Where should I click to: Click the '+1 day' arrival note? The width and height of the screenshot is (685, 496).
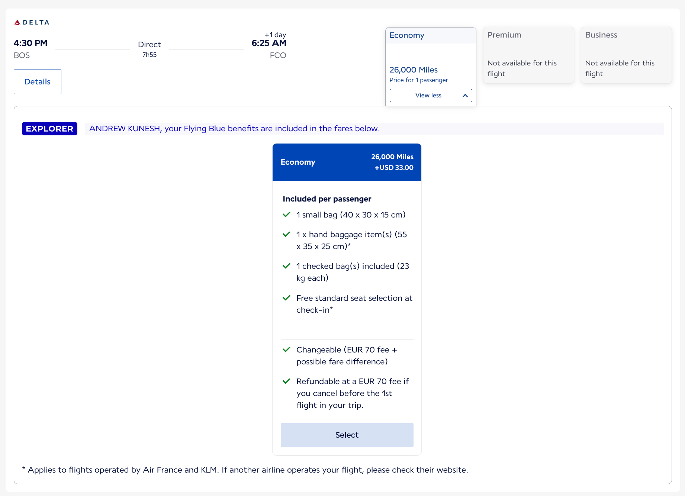pyautogui.click(x=275, y=35)
